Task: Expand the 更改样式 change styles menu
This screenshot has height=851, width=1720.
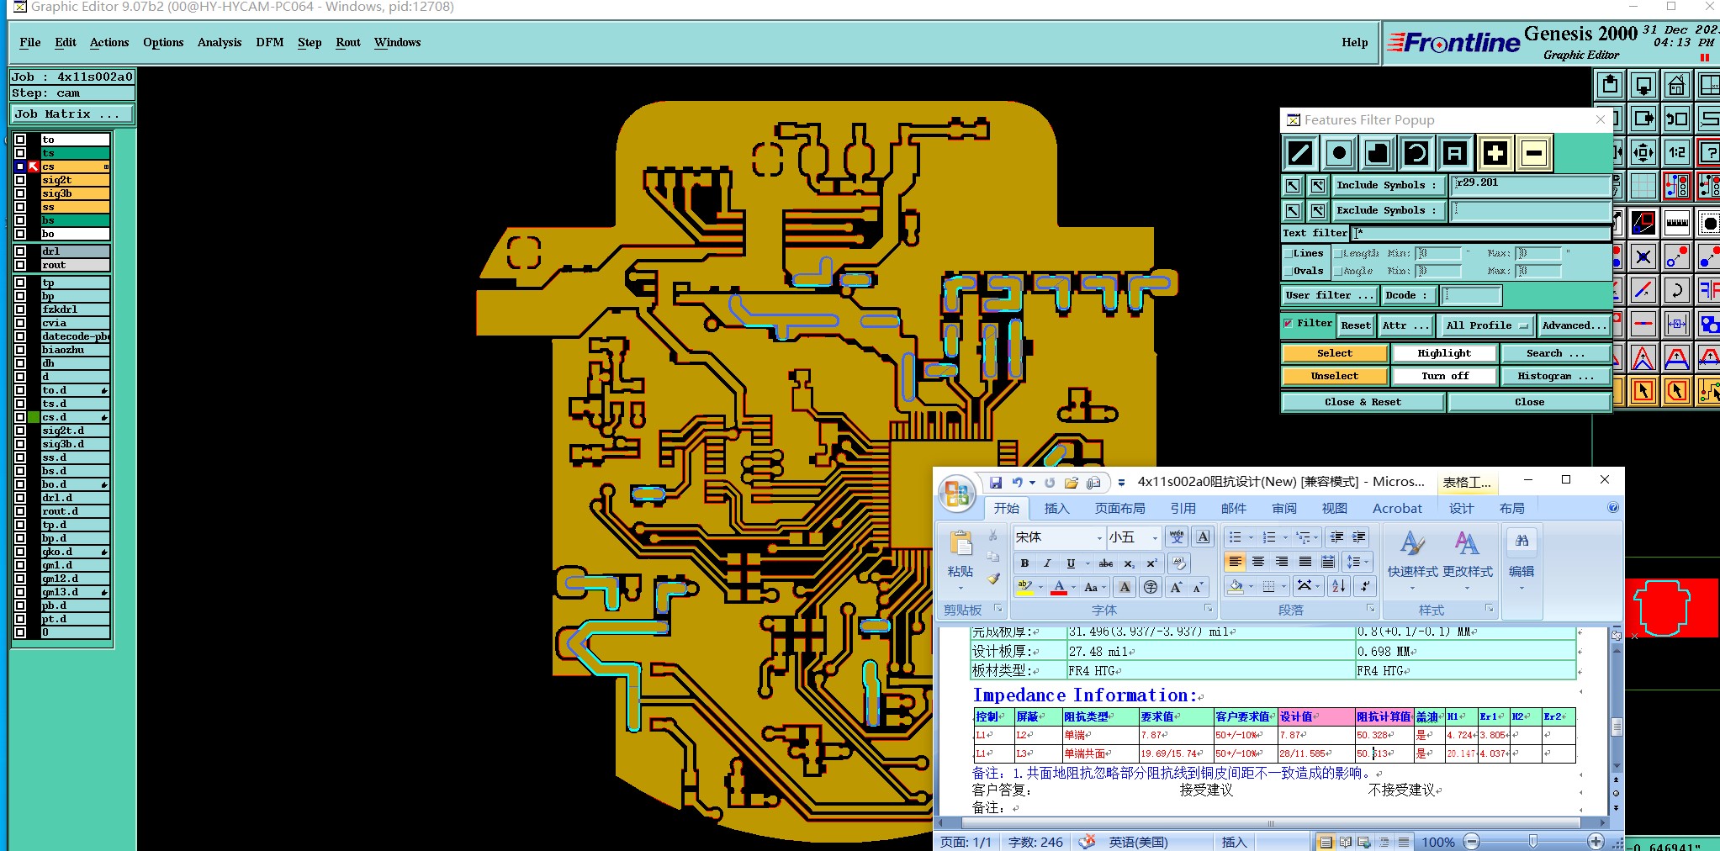Action: (1468, 557)
